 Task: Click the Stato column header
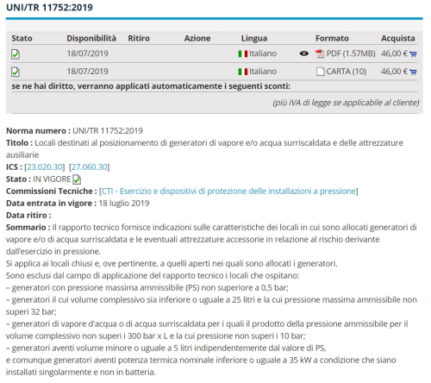[22, 38]
